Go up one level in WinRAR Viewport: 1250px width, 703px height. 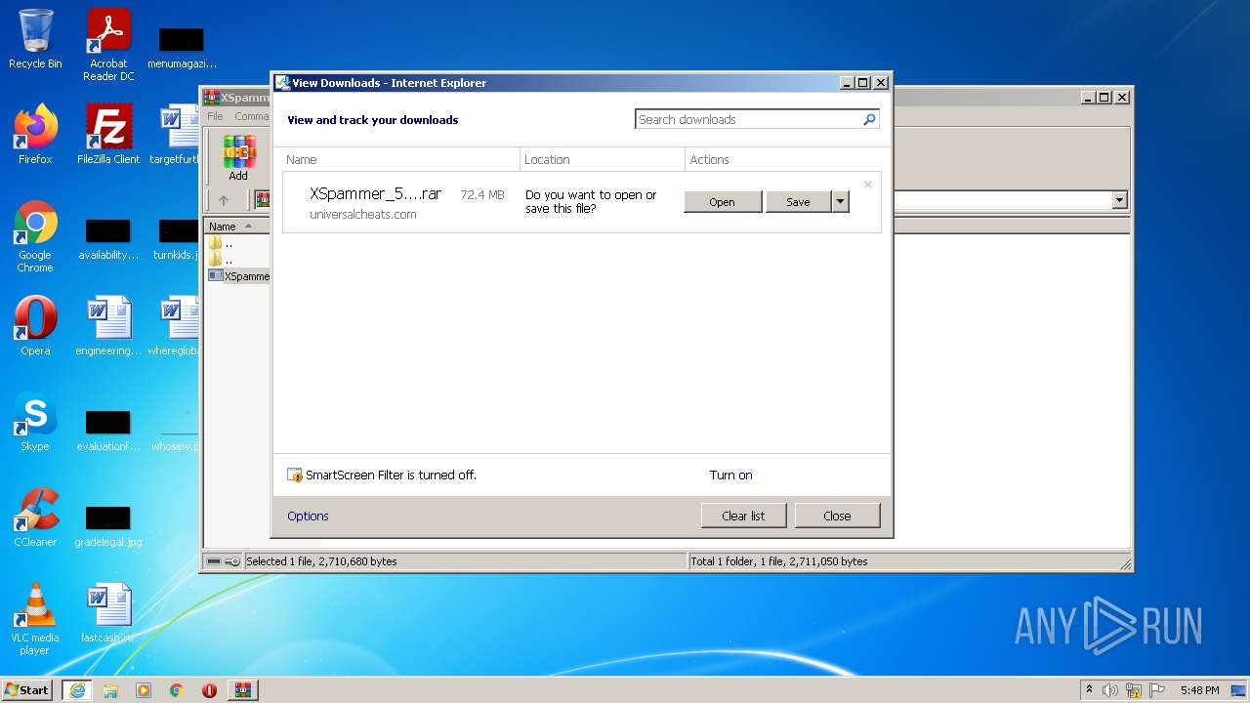(224, 200)
